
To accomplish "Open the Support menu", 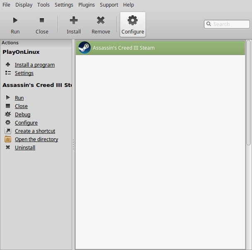I will click(x=109, y=5).
